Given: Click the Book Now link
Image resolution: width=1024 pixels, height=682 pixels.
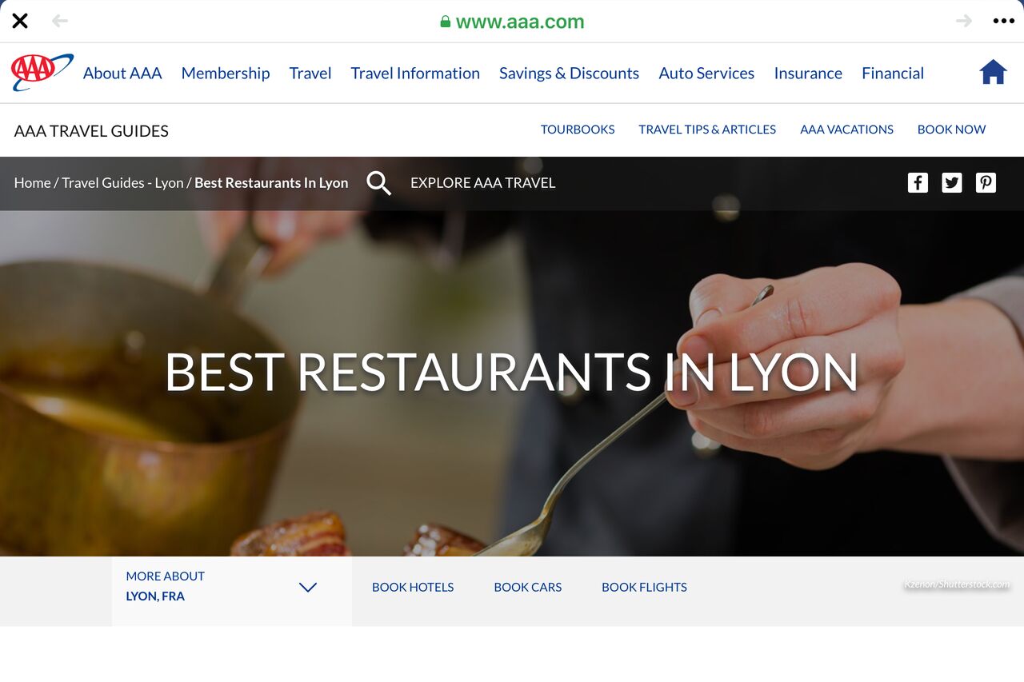Looking at the screenshot, I should pyautogui.click(x=951, y=130).
